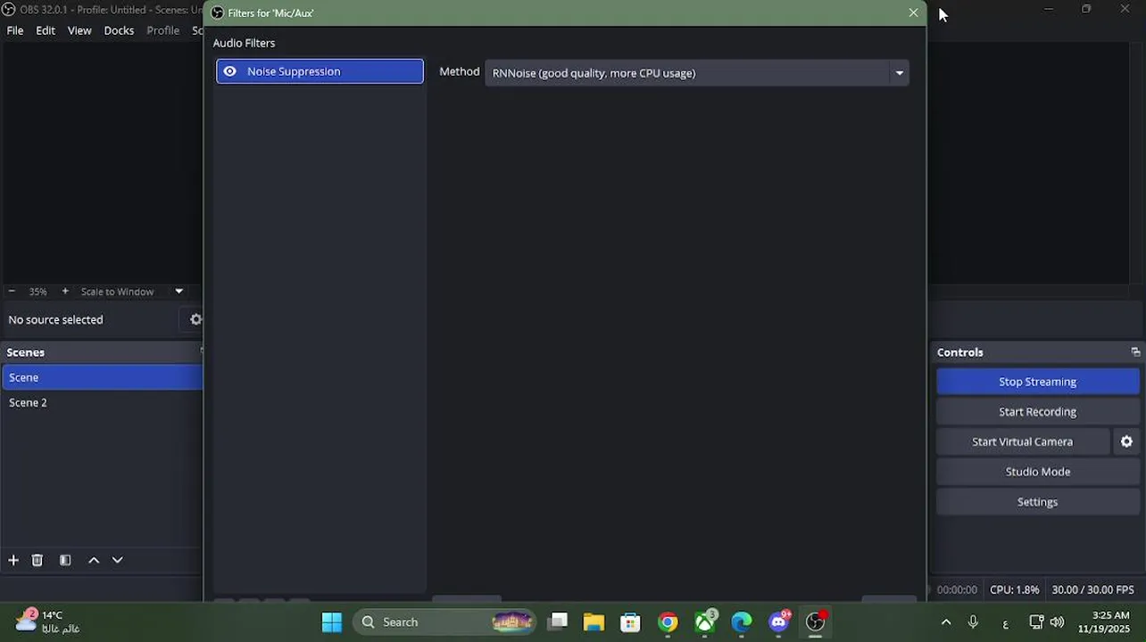Image resolution: width=1146 pixels, height=642 pixels.
Task: Enable Studio Mode
Action: pyautogui.click(x=1038, y=472)
